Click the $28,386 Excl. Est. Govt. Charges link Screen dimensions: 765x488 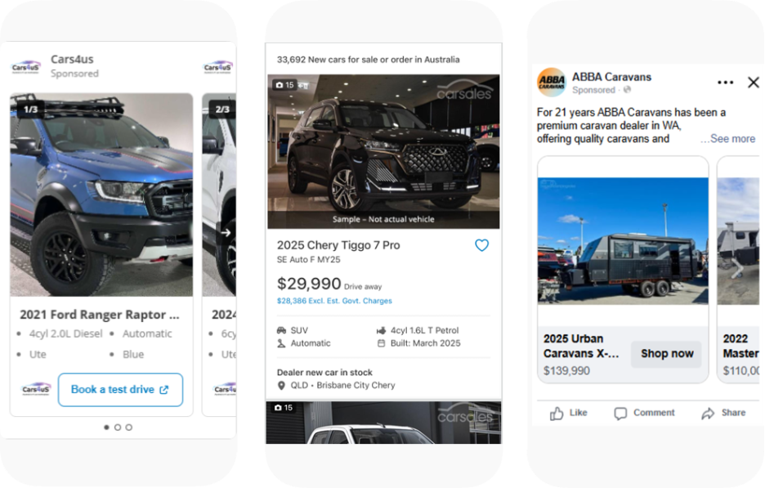[x=334, y=301]
